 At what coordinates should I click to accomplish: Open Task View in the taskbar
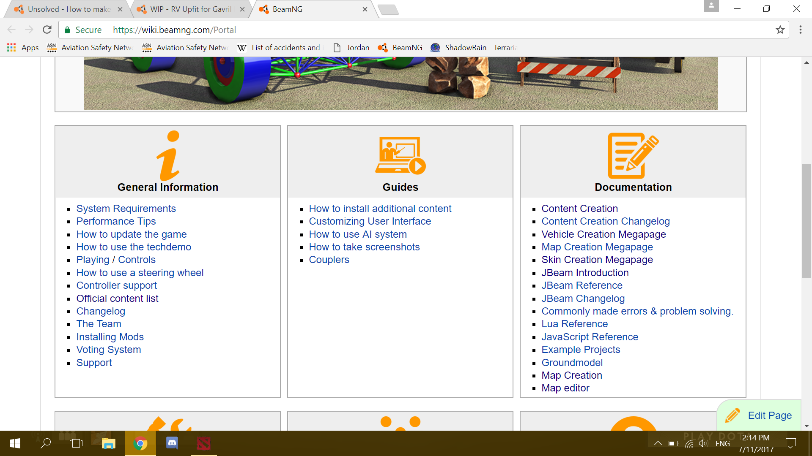[x=76, y=443]
